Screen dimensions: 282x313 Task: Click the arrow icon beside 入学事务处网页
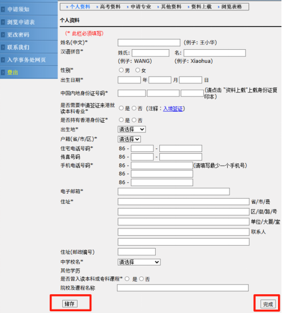(3, 59)
